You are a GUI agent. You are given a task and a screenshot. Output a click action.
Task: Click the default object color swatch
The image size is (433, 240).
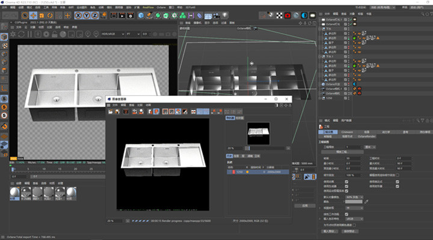[354, 202]
